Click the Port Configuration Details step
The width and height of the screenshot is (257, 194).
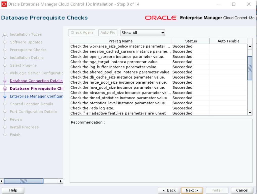coord(33,112)
